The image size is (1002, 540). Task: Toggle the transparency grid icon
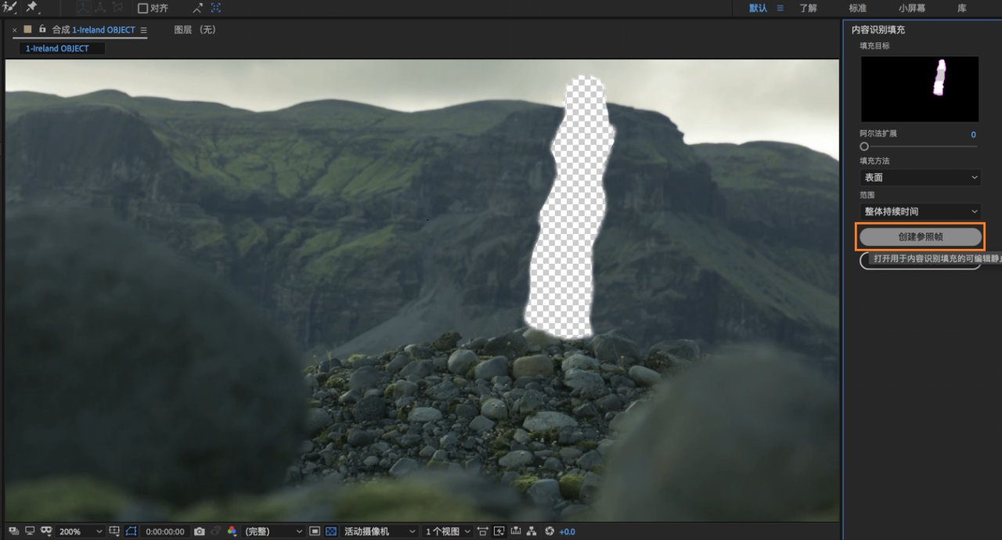point(331,531)
